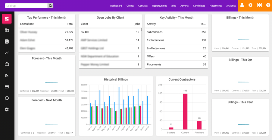Open the user profile icon in header
This screenshot has width=272, height=140.
click(x=242, y=5)
